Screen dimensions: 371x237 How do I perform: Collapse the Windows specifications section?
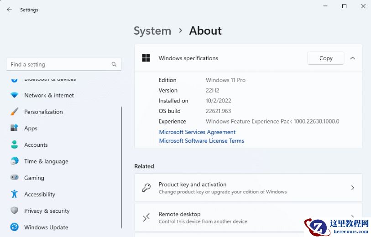click(353, 58)
